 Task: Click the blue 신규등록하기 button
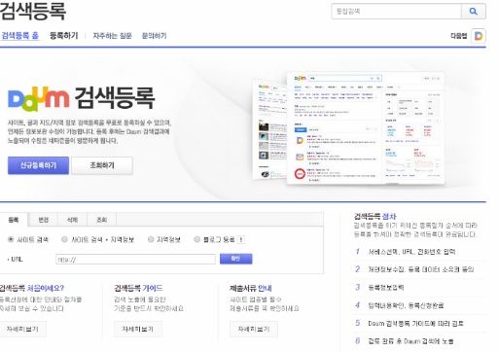tap(38, 165)
